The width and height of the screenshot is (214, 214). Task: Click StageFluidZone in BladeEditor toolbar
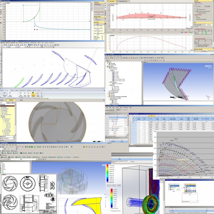point(52,157)
